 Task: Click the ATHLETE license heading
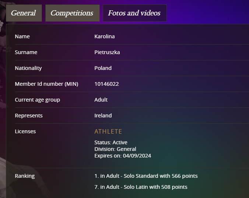(x=108, y=131)
